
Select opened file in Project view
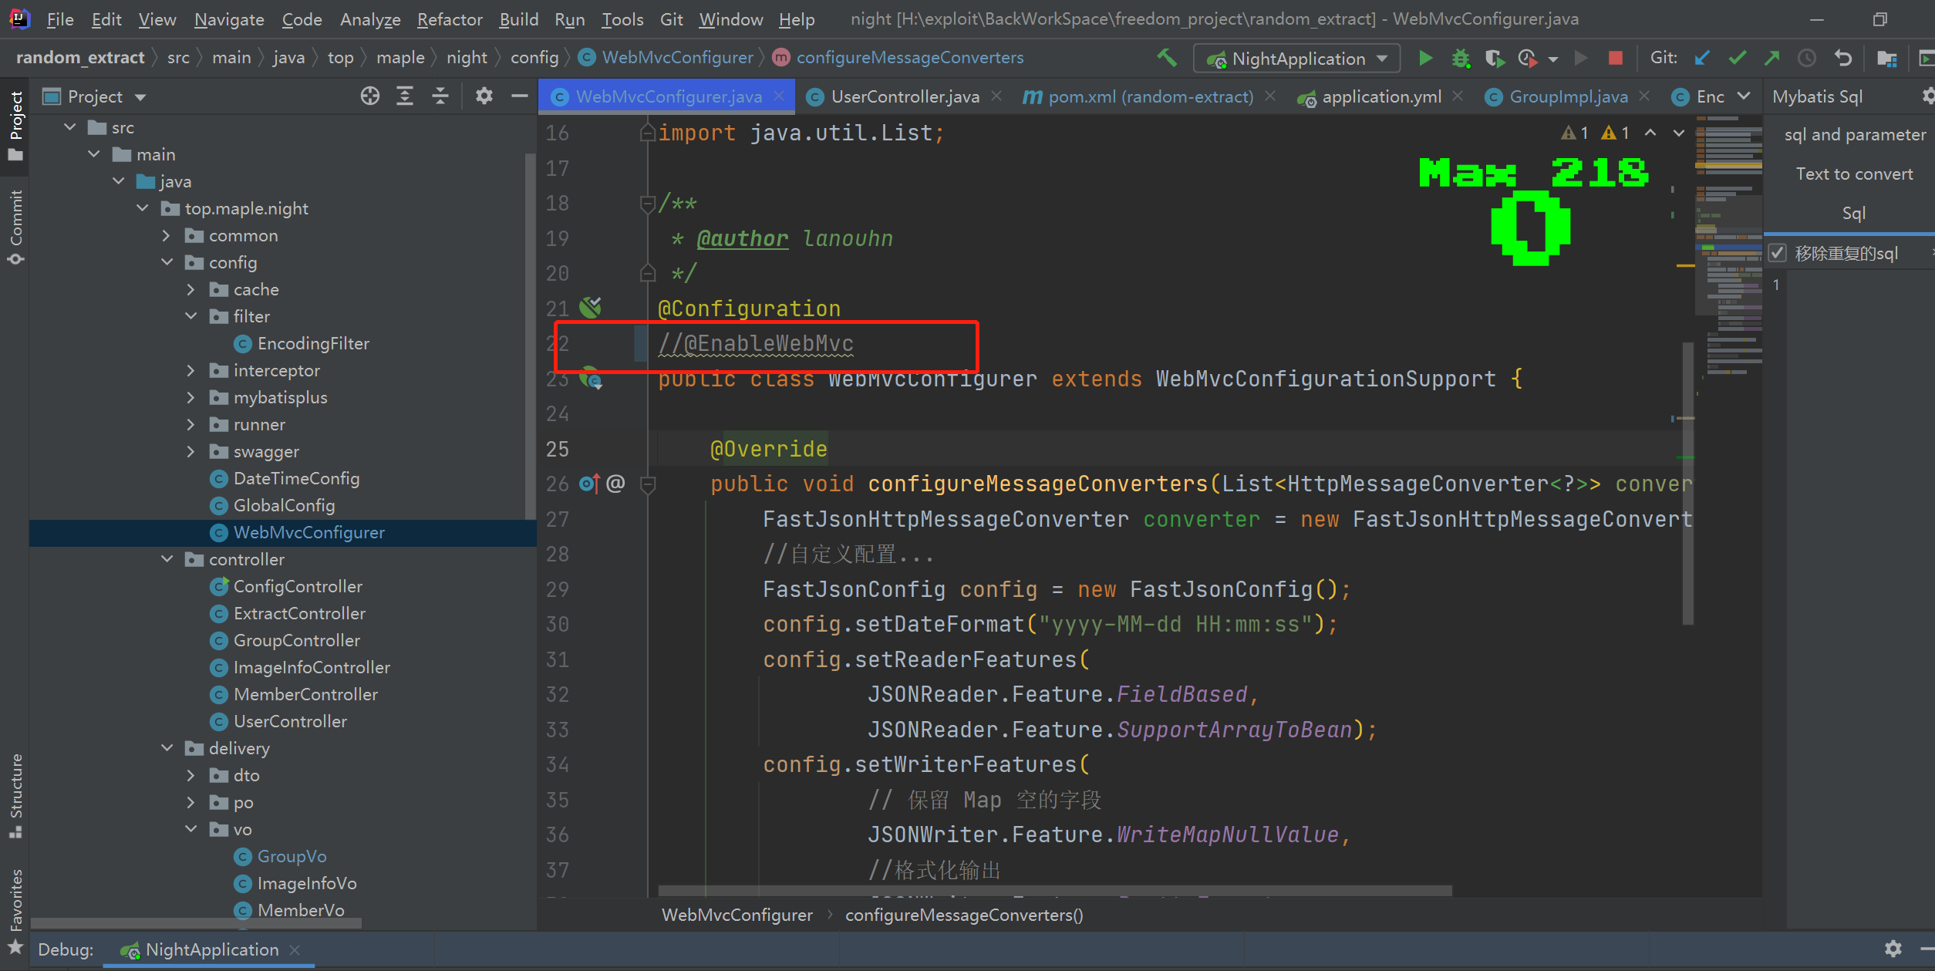[x=369, y=96]
